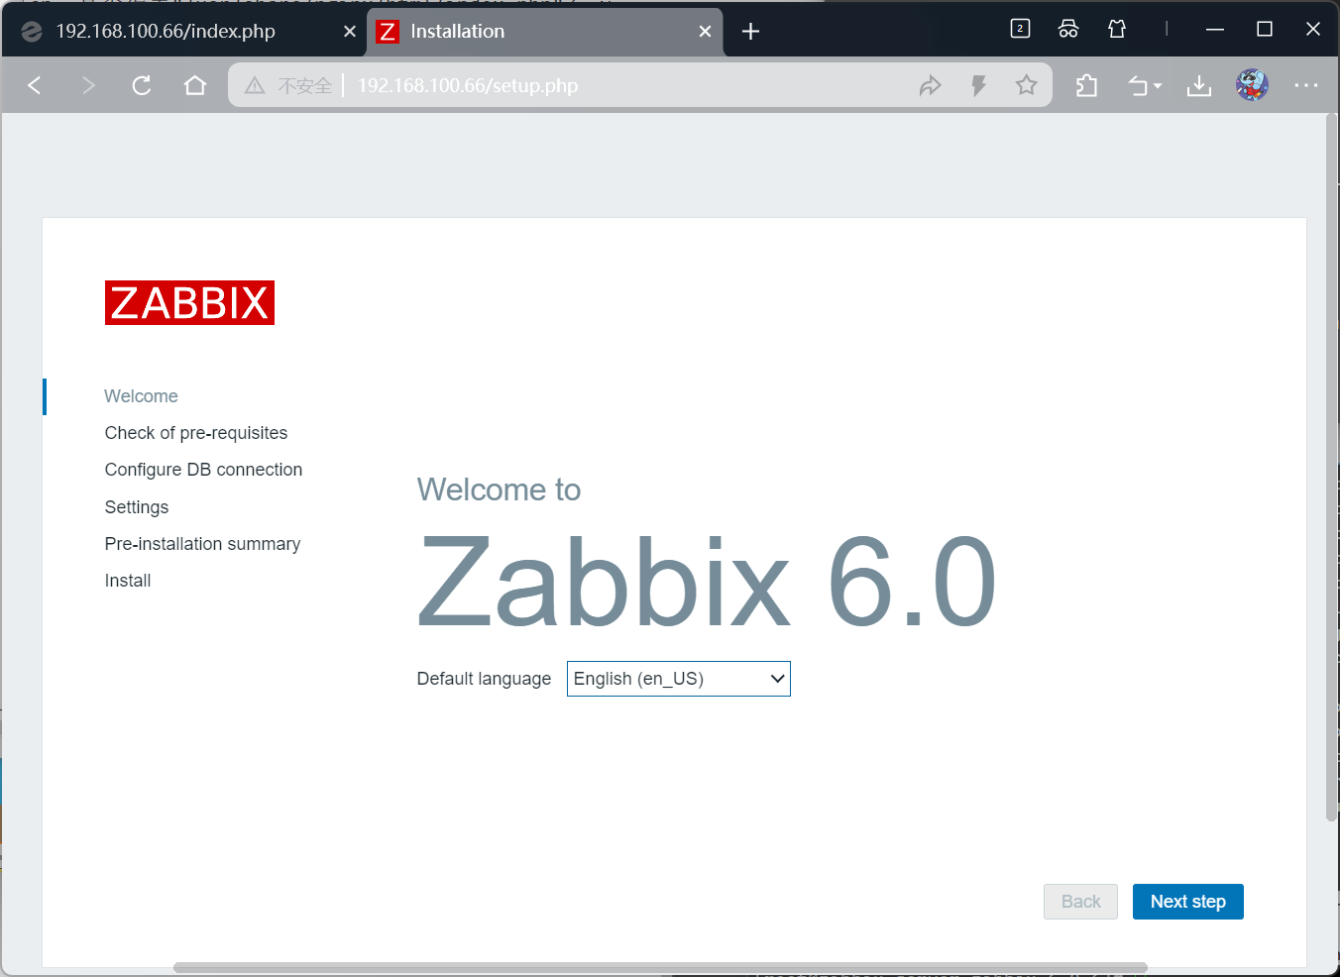Select the Install step
The width and height of the screenshot is (1340, 977).
coord(128,581)
